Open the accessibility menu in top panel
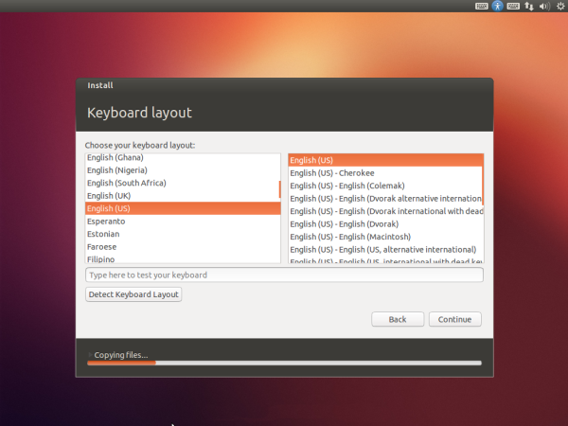The height and width of the screenshot is (426, 568). pos(497,6)
